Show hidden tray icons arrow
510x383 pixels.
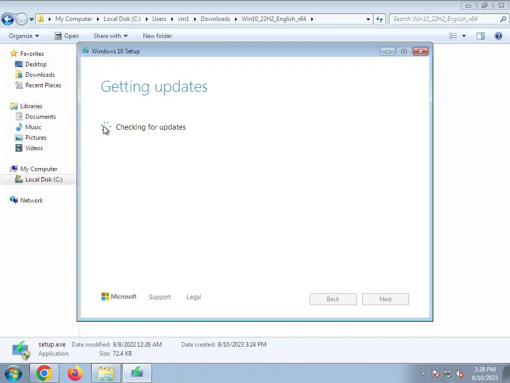point(423,374)
